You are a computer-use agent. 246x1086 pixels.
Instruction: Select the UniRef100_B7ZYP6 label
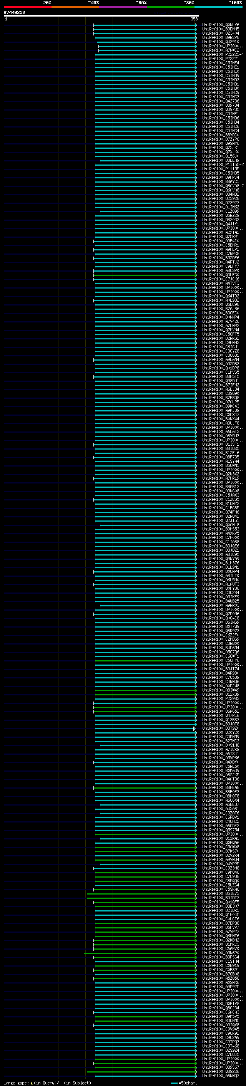pyautogui.click(x=221, y=139)
